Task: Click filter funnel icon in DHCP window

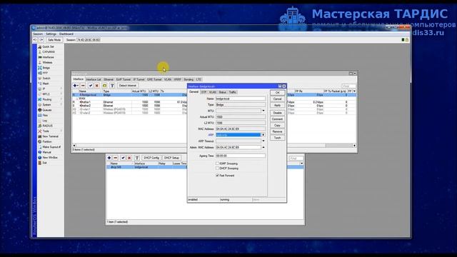Action: 136,158
